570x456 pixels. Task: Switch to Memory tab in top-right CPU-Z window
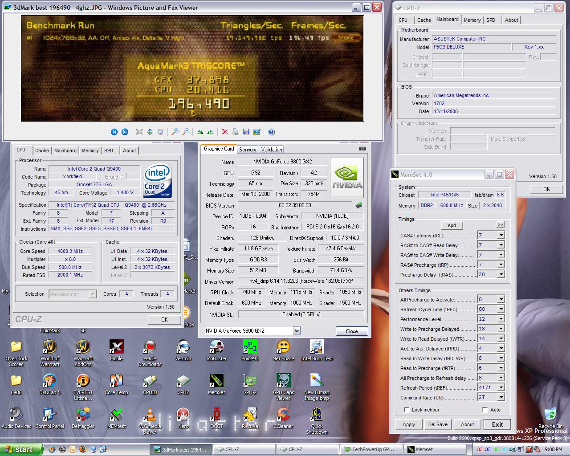coord(472,20)
